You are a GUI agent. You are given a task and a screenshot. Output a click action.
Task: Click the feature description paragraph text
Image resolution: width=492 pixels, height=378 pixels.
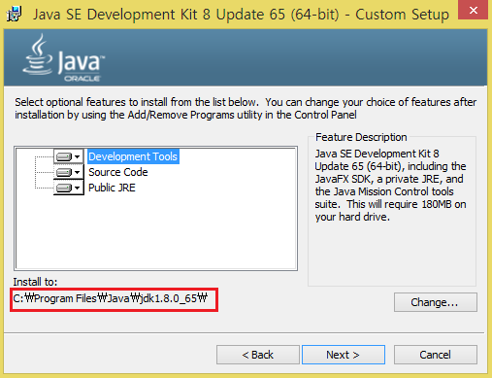(x=390, y=185)
